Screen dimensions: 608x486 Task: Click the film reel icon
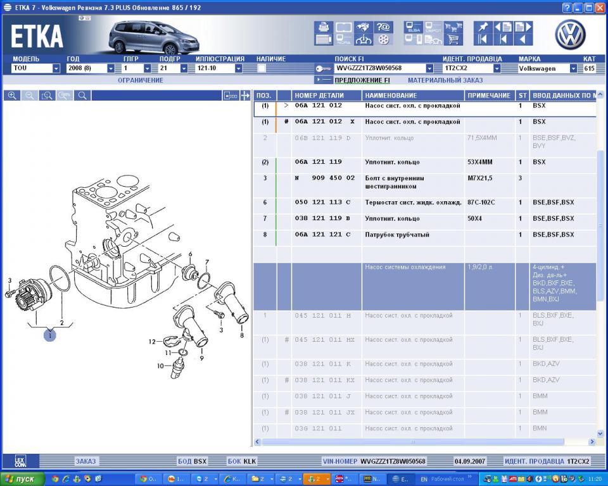point(383,39)
